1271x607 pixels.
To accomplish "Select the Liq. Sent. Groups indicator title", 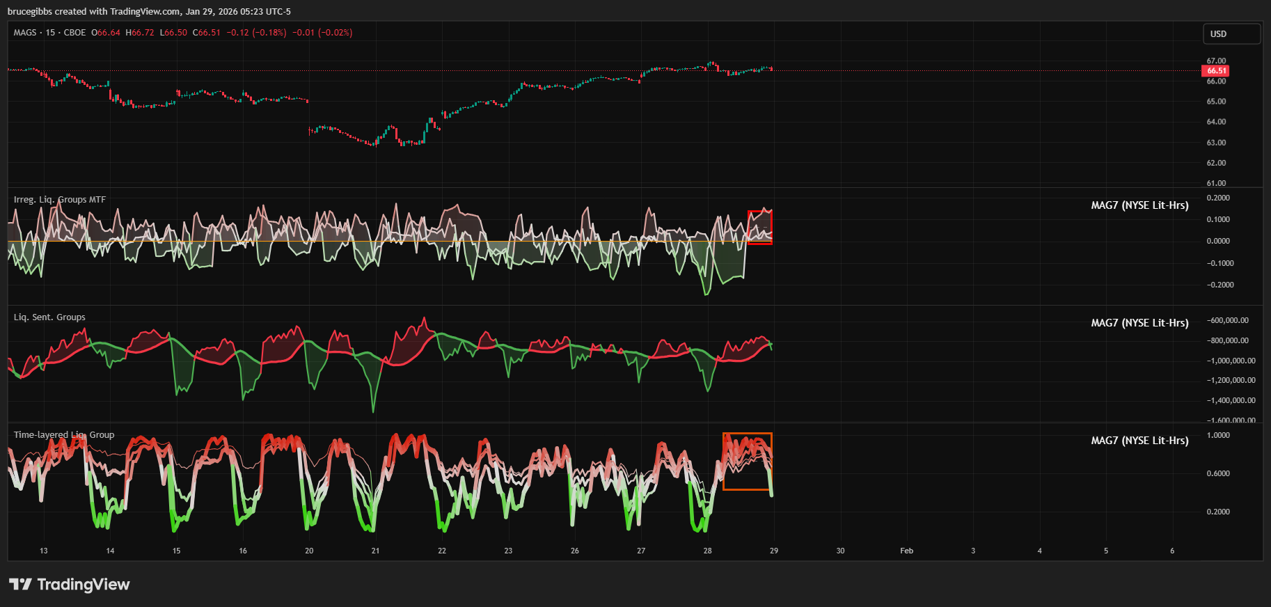I will pyautogui.click(x=49, y=317).
